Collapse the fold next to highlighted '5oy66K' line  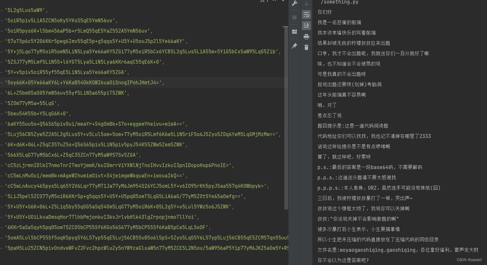pos(2,82)
